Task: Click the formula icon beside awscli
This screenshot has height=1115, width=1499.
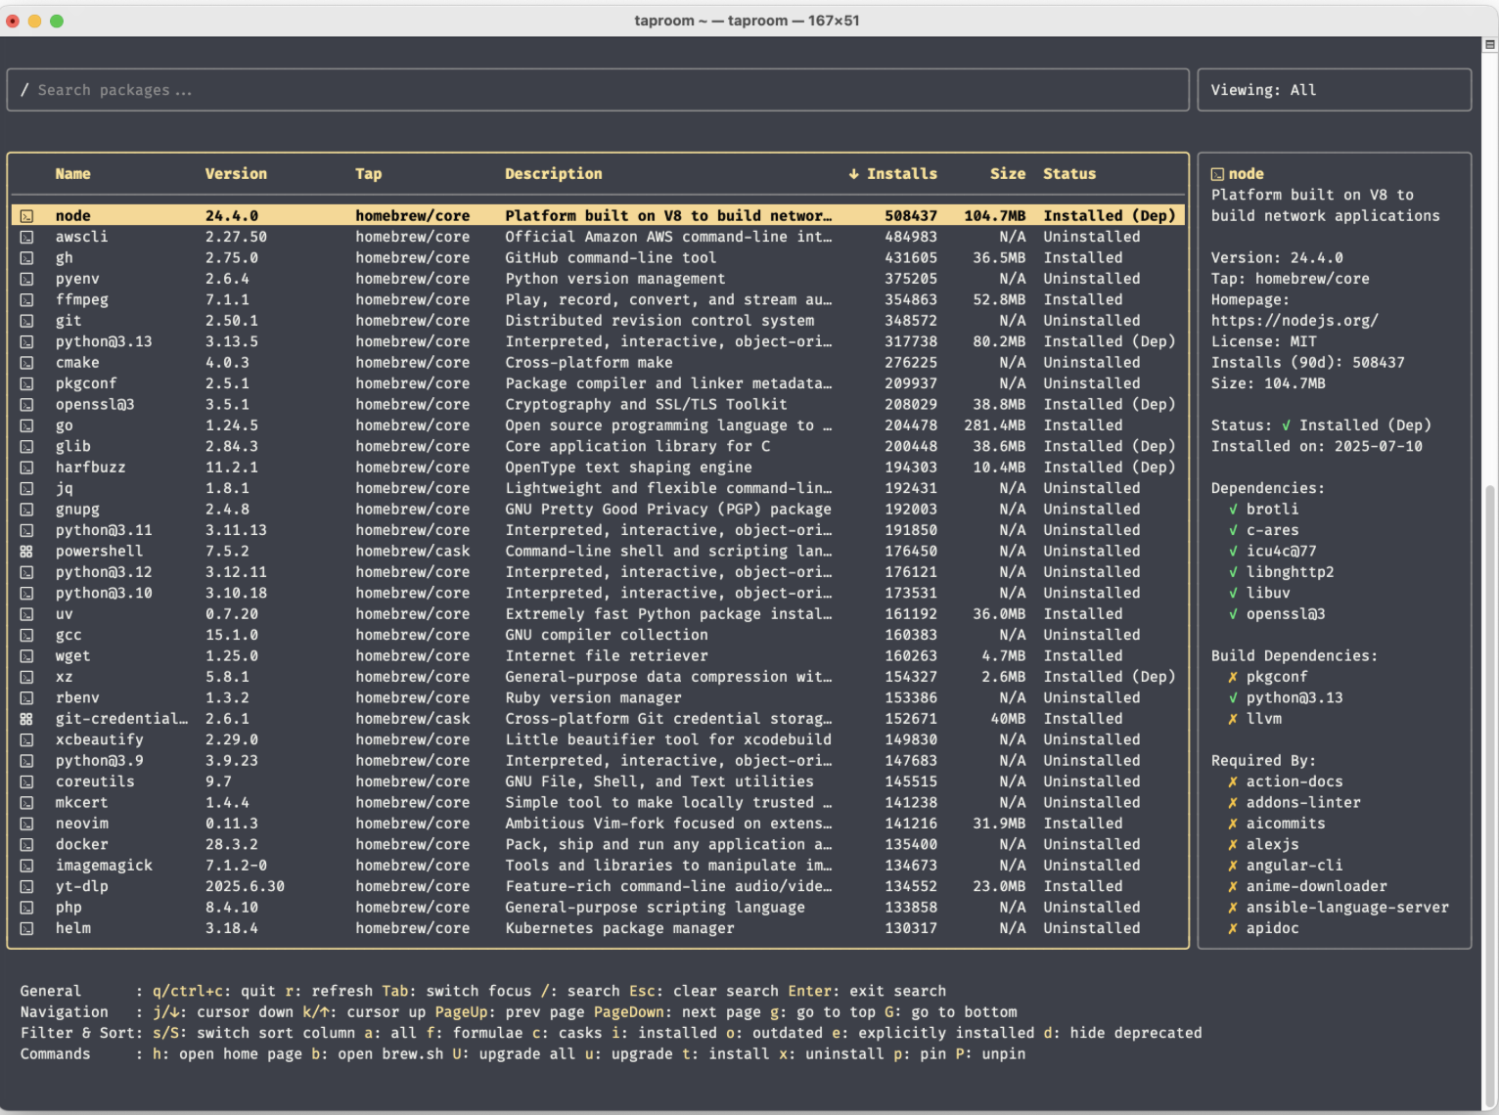Action: pos(26,238)
